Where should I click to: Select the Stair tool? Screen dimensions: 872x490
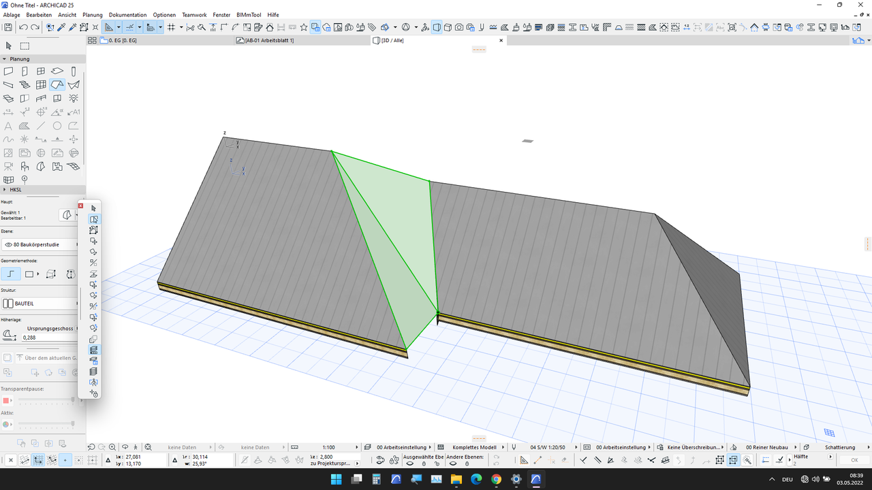click(25, 84)
